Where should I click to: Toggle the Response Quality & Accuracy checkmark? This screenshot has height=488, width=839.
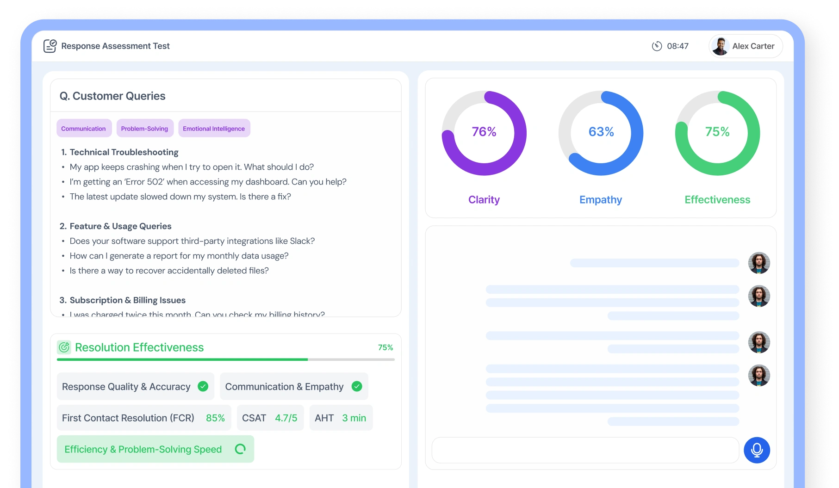click(203, 386)
